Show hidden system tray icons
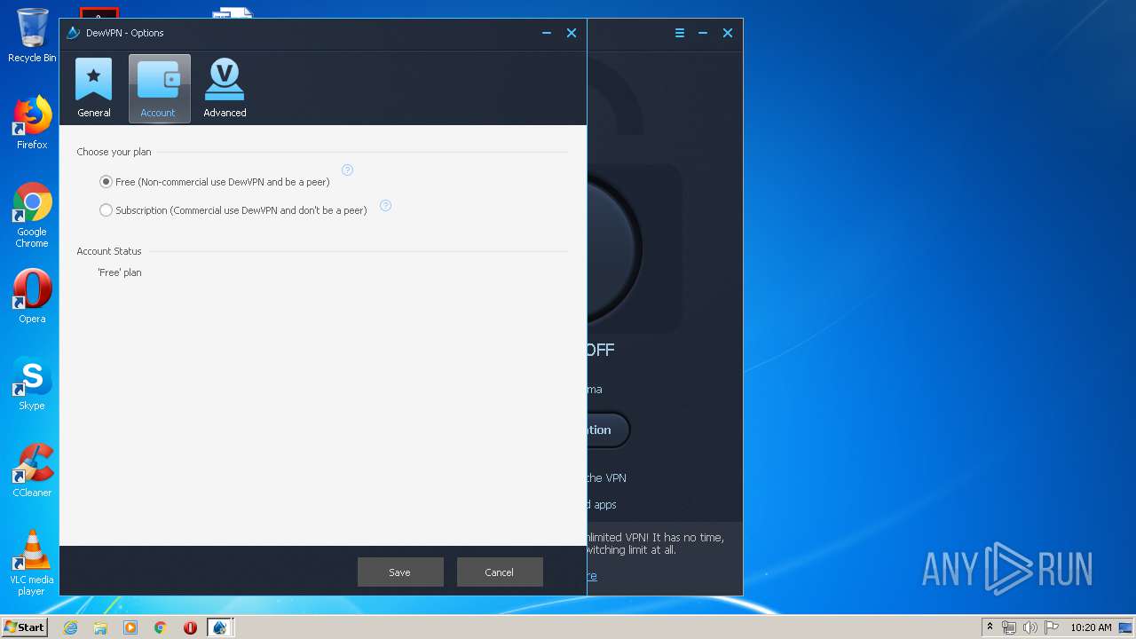 [990, 627]
